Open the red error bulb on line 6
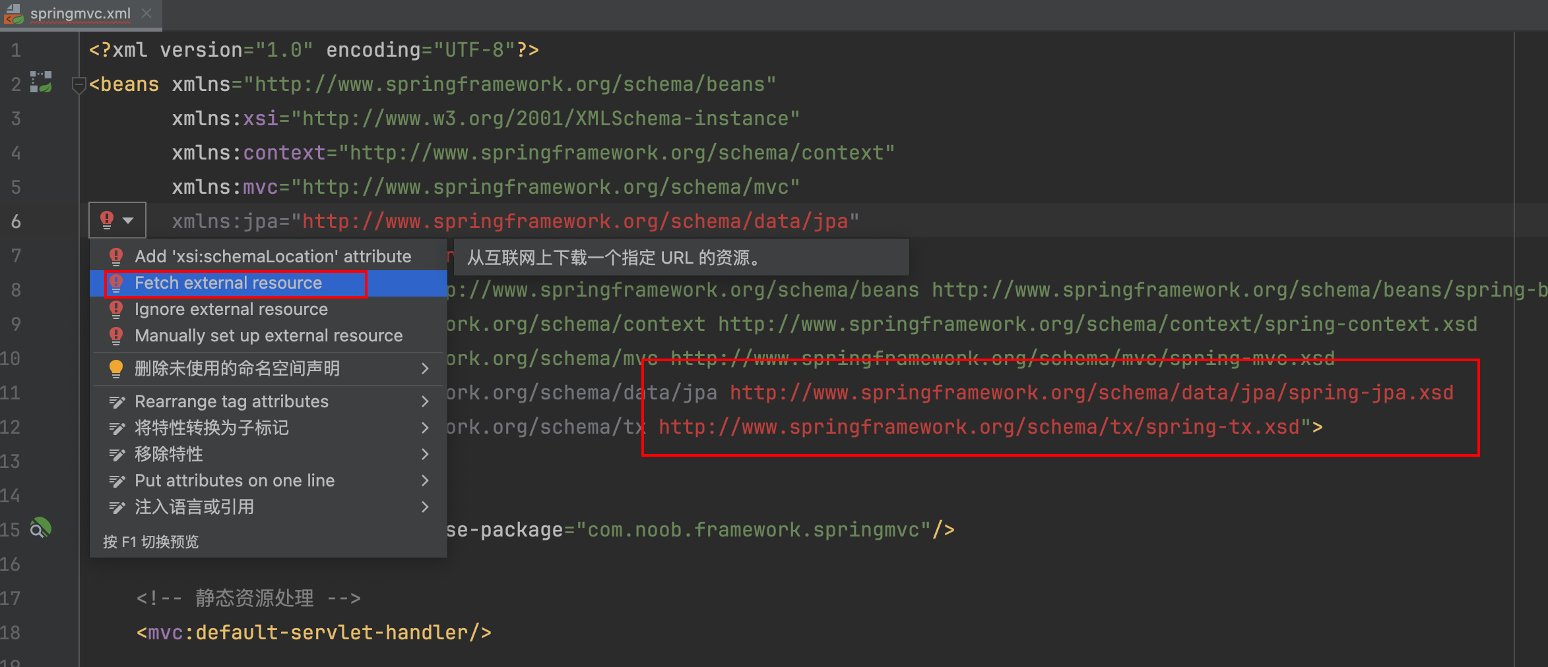The image size is (1548, 667). (x=107, y=219)
